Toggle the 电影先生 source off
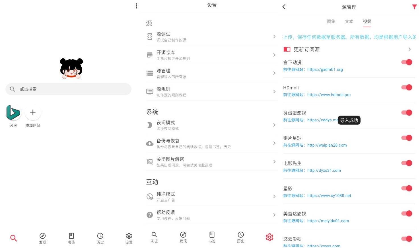This screenshot has height=248, width=420. (x=406, y=163)
